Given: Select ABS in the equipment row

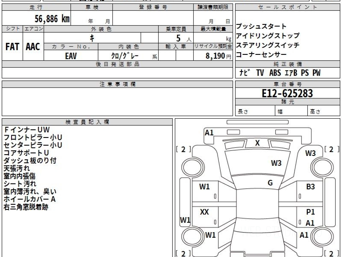Looking at the screenshot, I should 275,73.
